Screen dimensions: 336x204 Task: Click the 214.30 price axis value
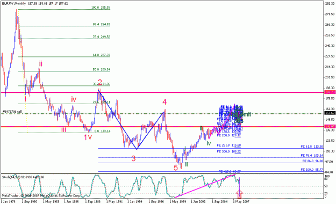click(330, 67)
